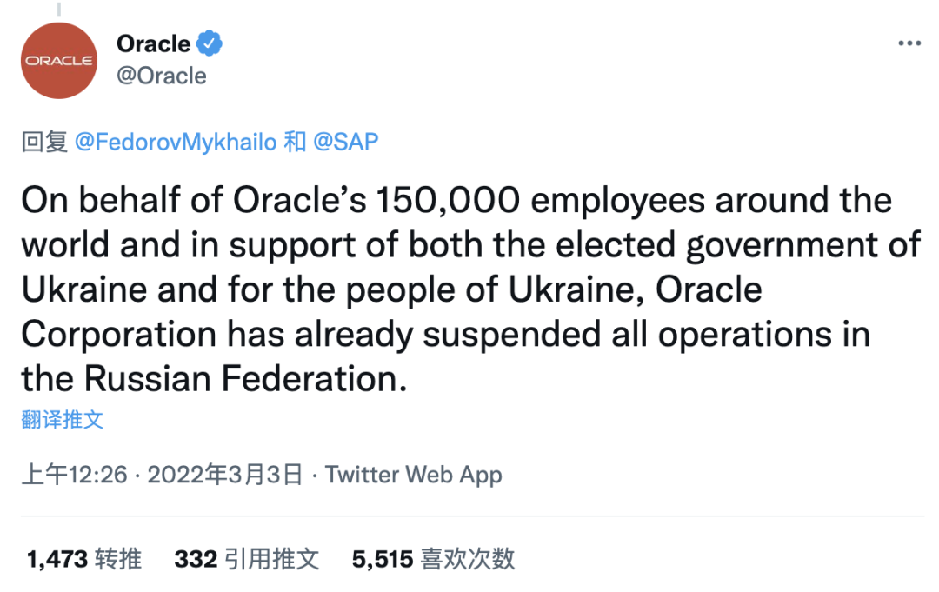The image size is (939, 592).
Task: Click the number 150,000 in the tweet
Action: pyautogui.click(x=448, y=201)
